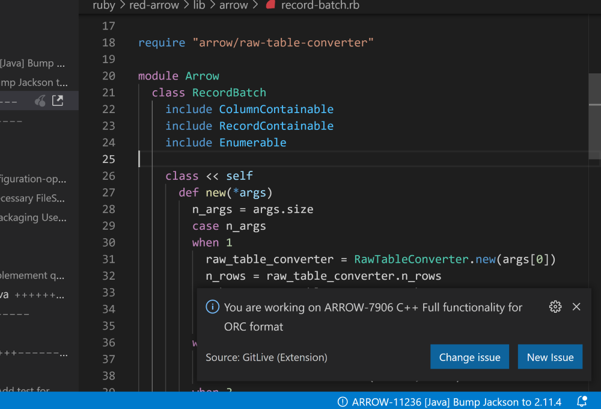Expand the red-arrow breadcrumb item
This screenshot has width=601, height=409.
click(154, 5)
